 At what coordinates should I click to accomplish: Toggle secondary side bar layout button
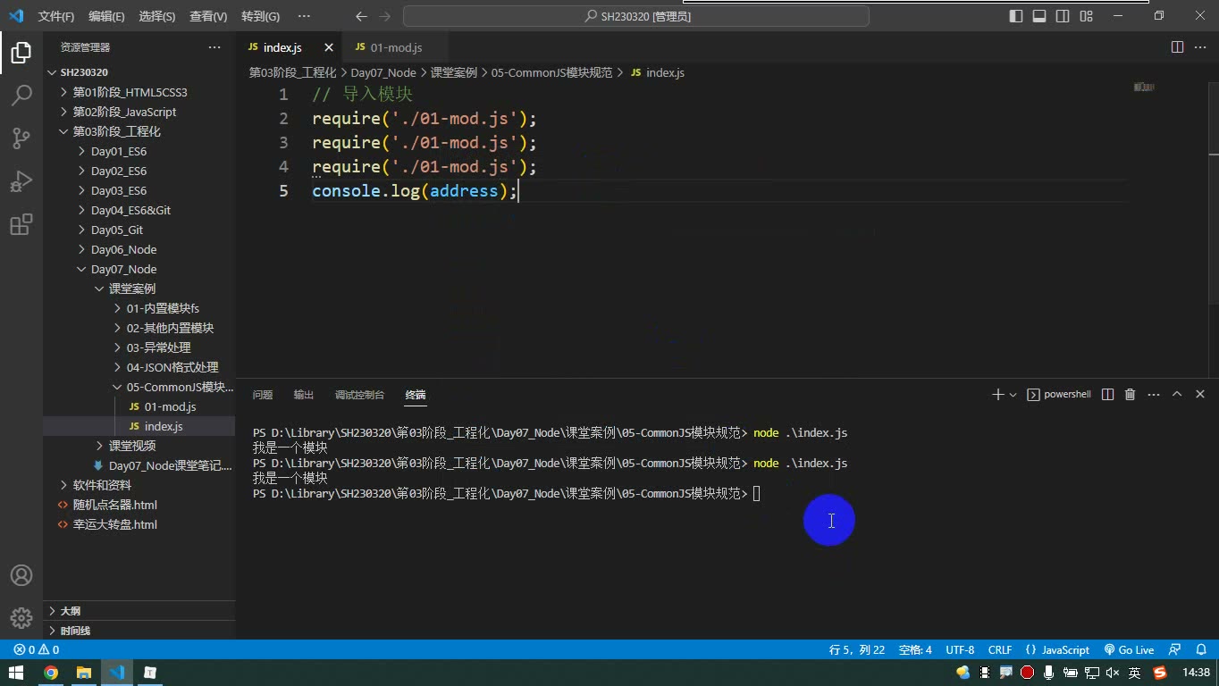1063,16
